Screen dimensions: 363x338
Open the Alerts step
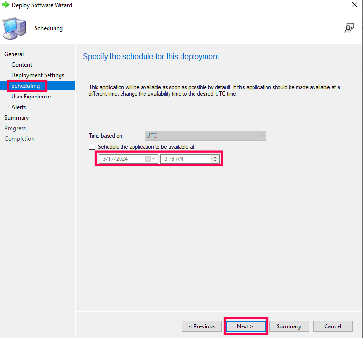pyautogui.click(x=19, y=107)
